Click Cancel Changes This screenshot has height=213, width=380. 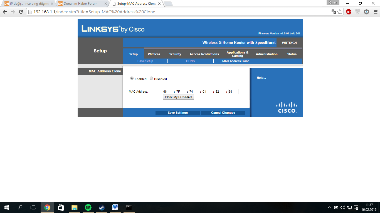click(x=223, y=113)
